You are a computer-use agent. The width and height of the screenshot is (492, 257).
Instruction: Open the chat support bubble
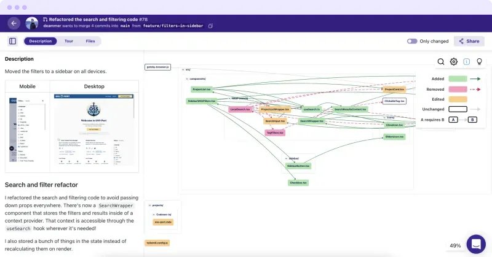[x=476, y=244]
